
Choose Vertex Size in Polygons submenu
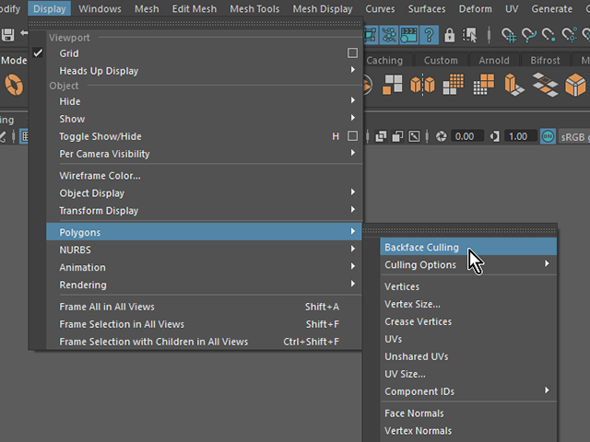coord(468,304)
